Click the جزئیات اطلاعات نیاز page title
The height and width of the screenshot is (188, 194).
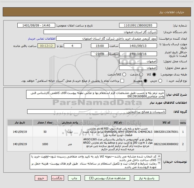point(172,12)
